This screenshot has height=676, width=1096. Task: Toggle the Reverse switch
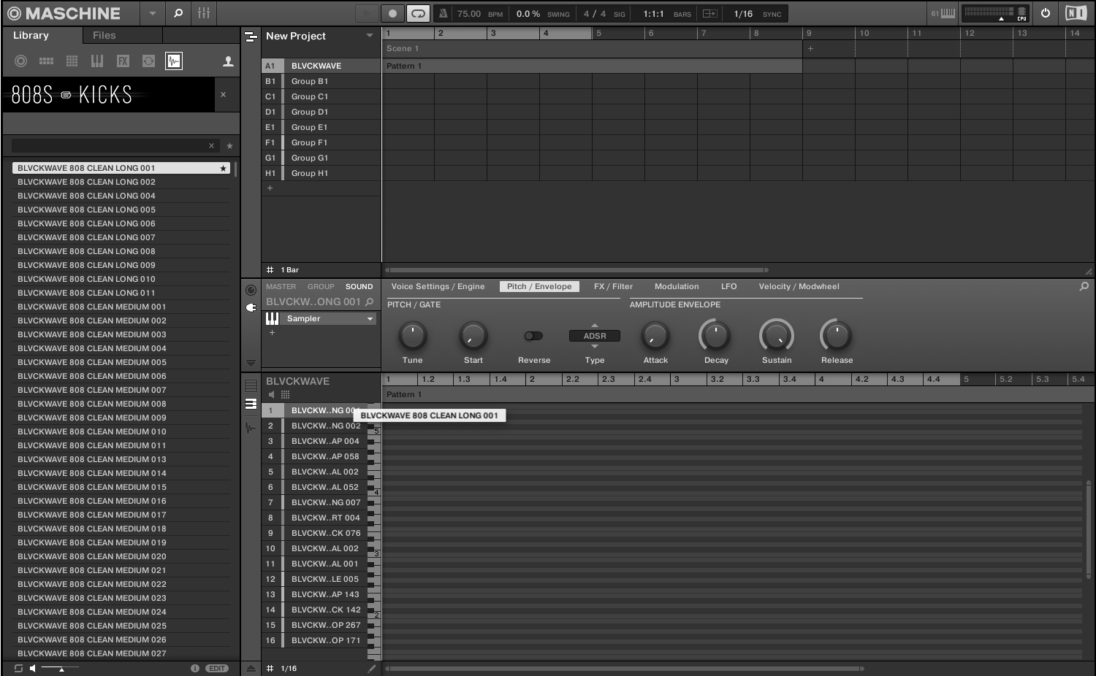pos(533,336)
